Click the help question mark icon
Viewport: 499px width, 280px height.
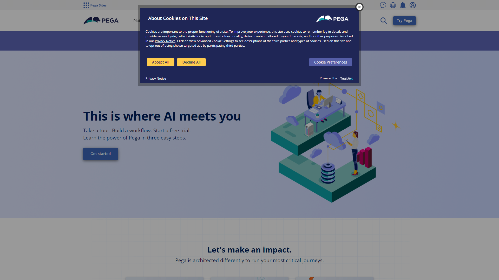(x=383, y=5)
